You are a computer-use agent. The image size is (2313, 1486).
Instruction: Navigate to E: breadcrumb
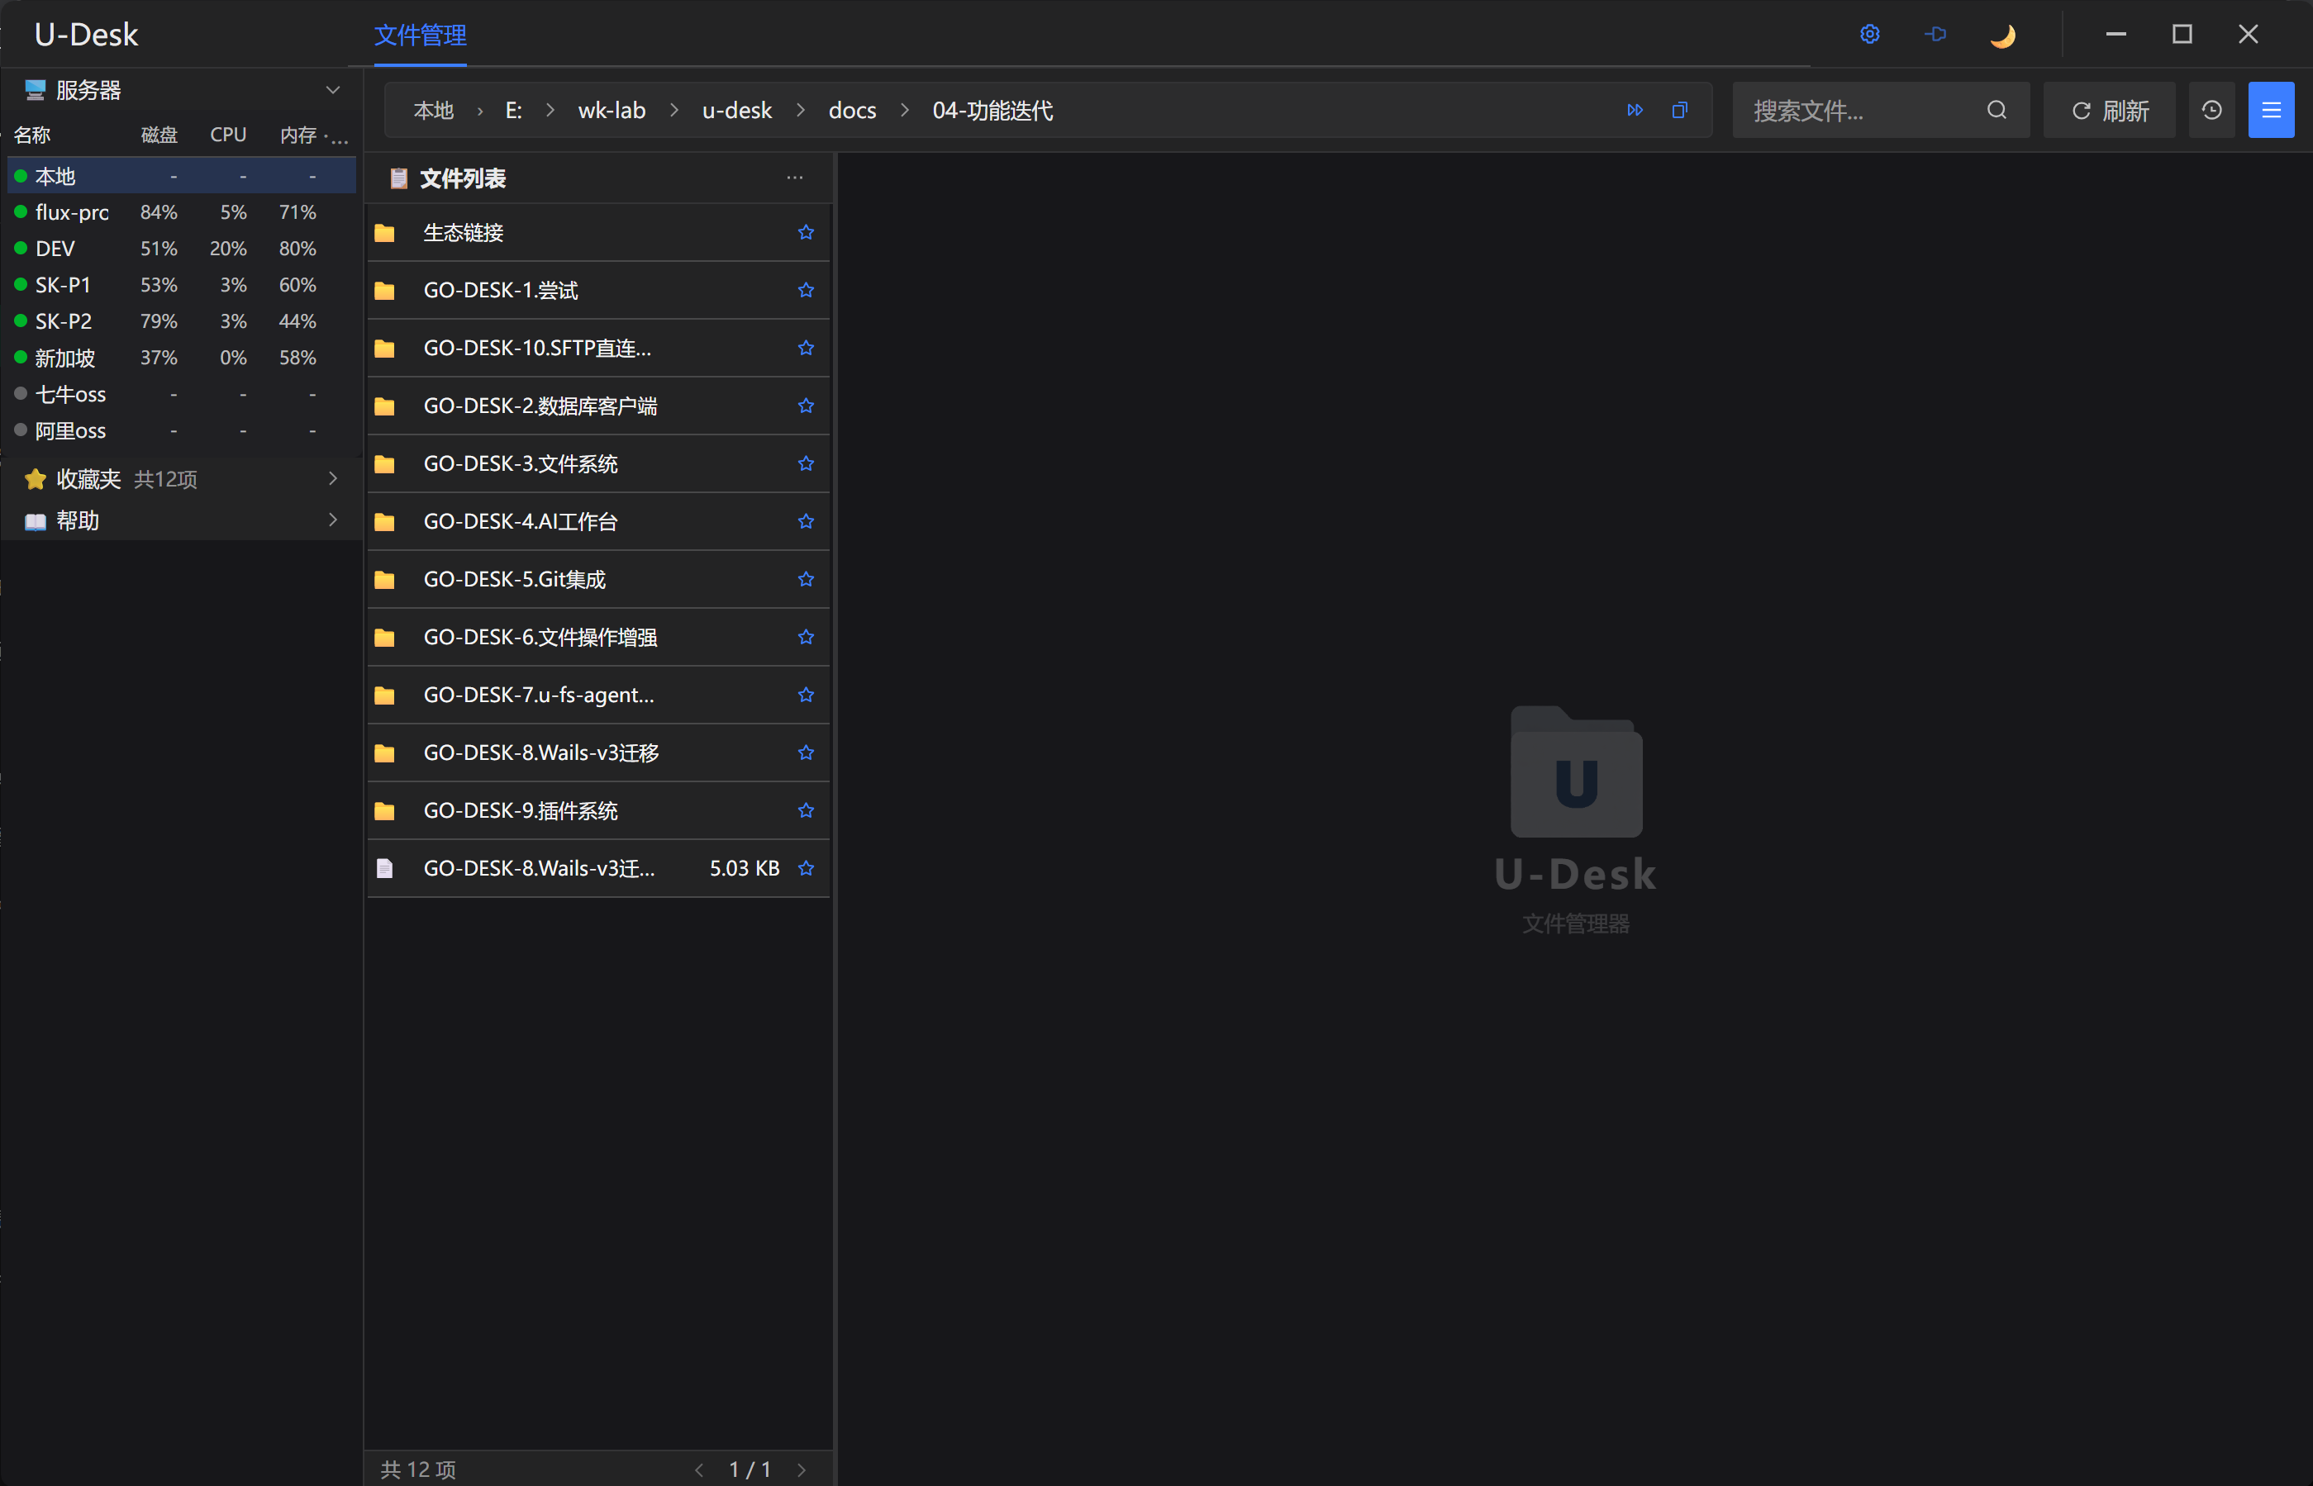513,110
